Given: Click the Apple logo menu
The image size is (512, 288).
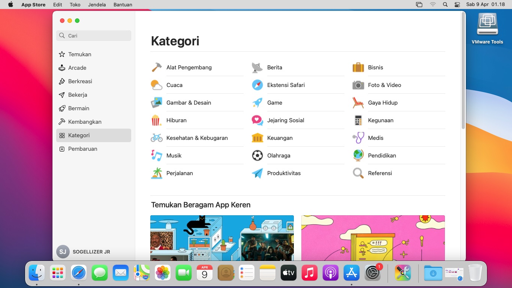Looking at the screenshot, I should coord(10,4).
